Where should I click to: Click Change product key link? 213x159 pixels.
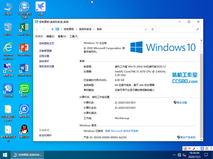coord(186,137)
